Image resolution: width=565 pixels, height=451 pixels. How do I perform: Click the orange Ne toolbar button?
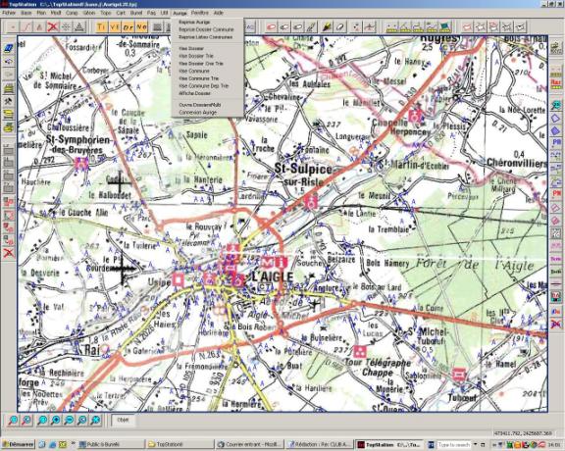coord(141,27)
